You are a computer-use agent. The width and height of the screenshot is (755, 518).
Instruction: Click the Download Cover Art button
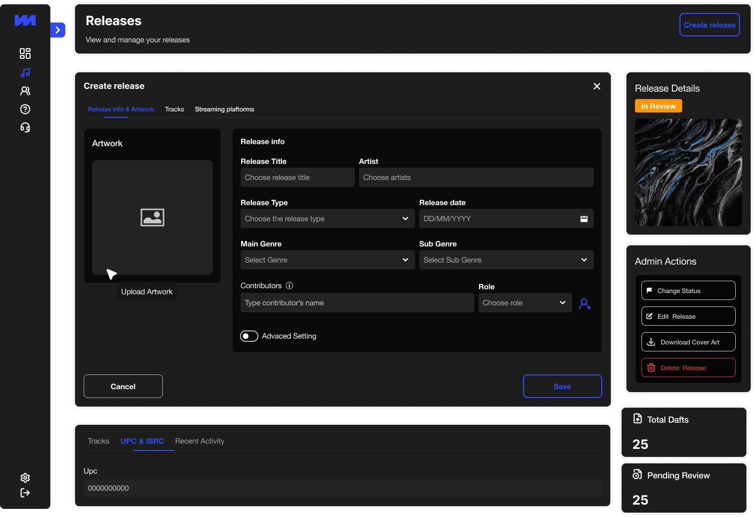click(689, 342)
